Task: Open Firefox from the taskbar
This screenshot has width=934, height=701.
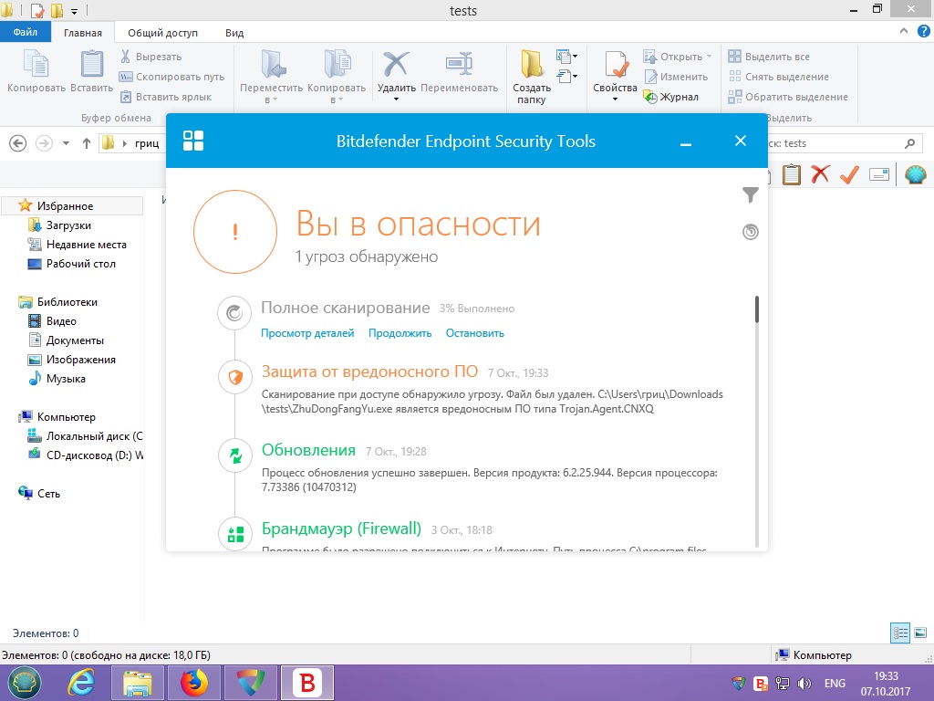Action: point(194,683)
